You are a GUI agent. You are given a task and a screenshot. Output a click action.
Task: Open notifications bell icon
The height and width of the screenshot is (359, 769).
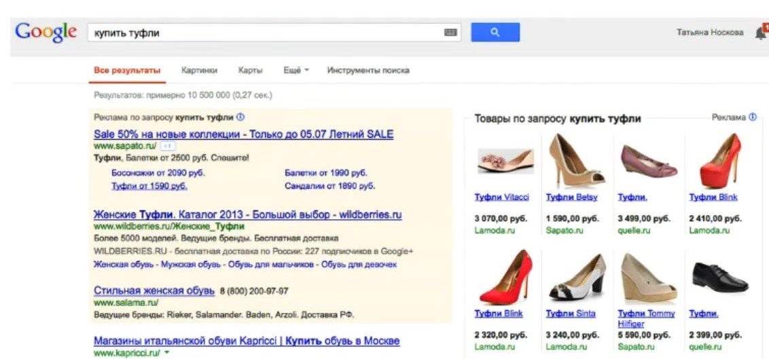click(x=762, y=33)
